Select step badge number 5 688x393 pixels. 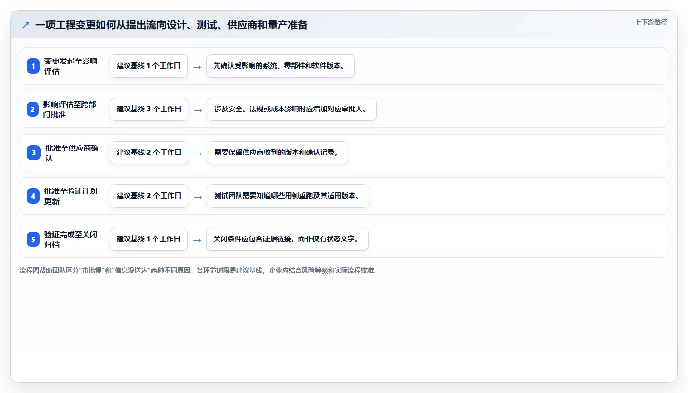tap(33, 239)
